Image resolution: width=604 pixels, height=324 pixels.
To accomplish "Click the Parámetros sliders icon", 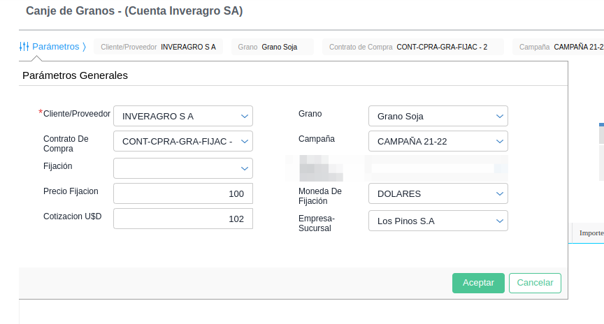I will pyautogui.click(x=24, y=47).
